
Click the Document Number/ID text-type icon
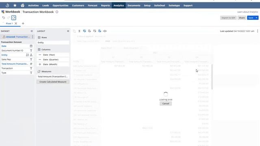pos(31,50)
